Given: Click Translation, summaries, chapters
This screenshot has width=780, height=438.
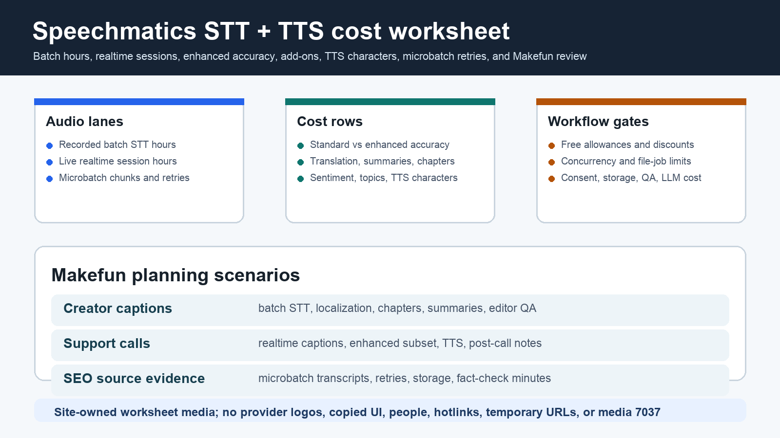Looking at the screenshot, I should point(382,161).
